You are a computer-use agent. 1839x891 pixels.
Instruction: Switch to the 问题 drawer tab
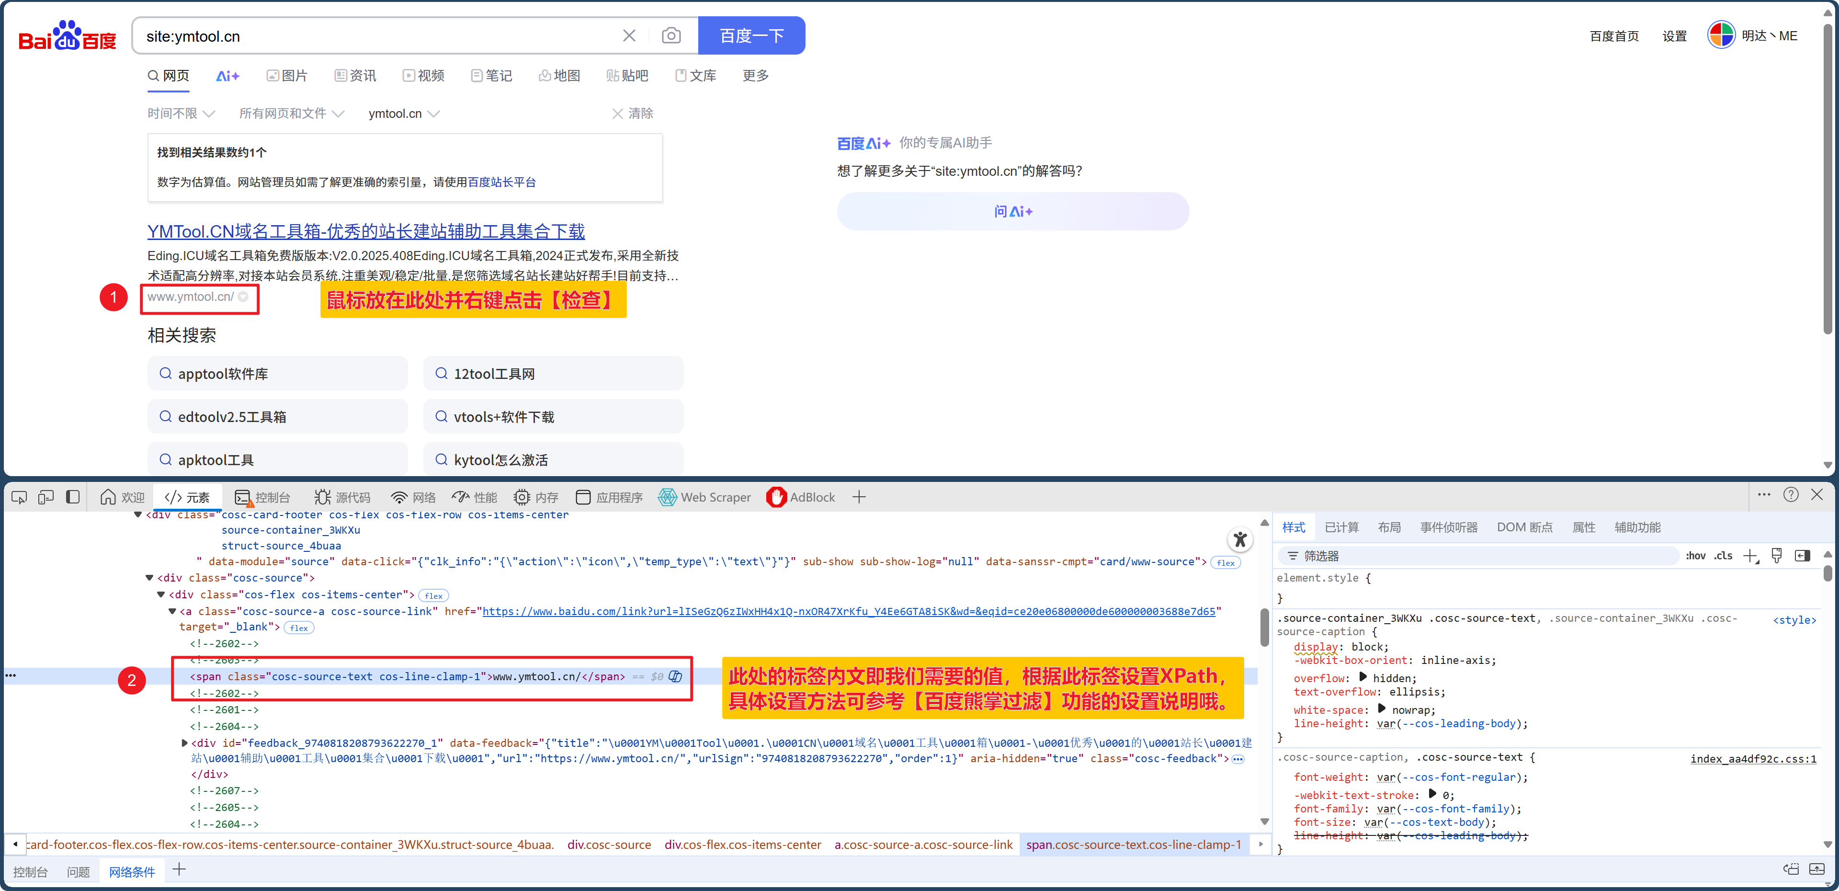(x=79, y=872)
